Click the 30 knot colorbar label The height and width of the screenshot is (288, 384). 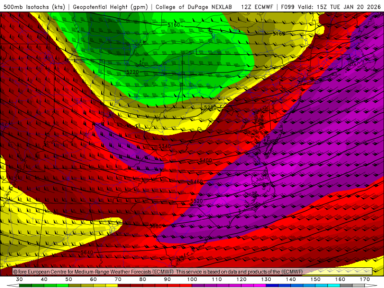click(x=19, y=279)
